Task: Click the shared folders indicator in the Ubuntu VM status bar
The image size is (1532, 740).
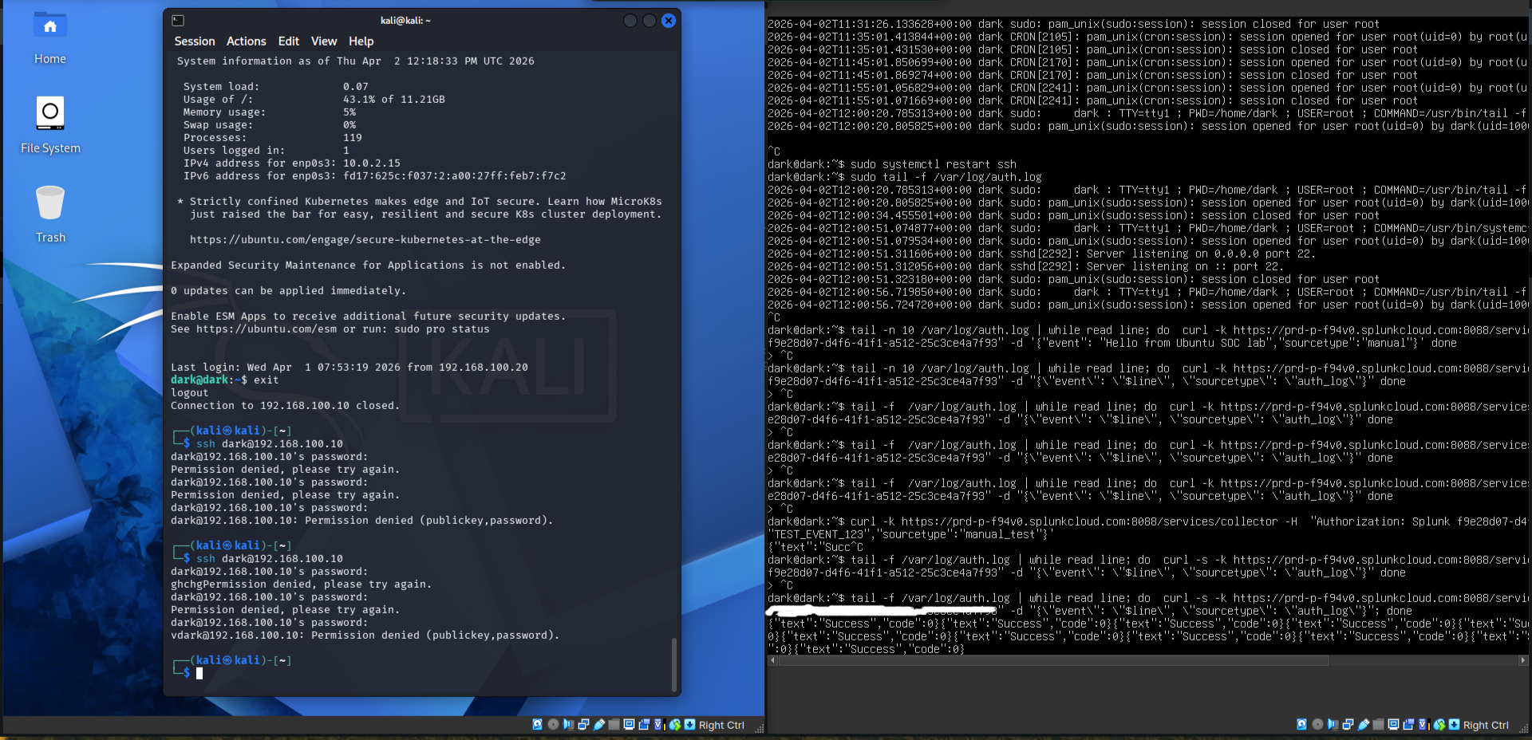Action: pyautogui.click(x=1378, y=724)
